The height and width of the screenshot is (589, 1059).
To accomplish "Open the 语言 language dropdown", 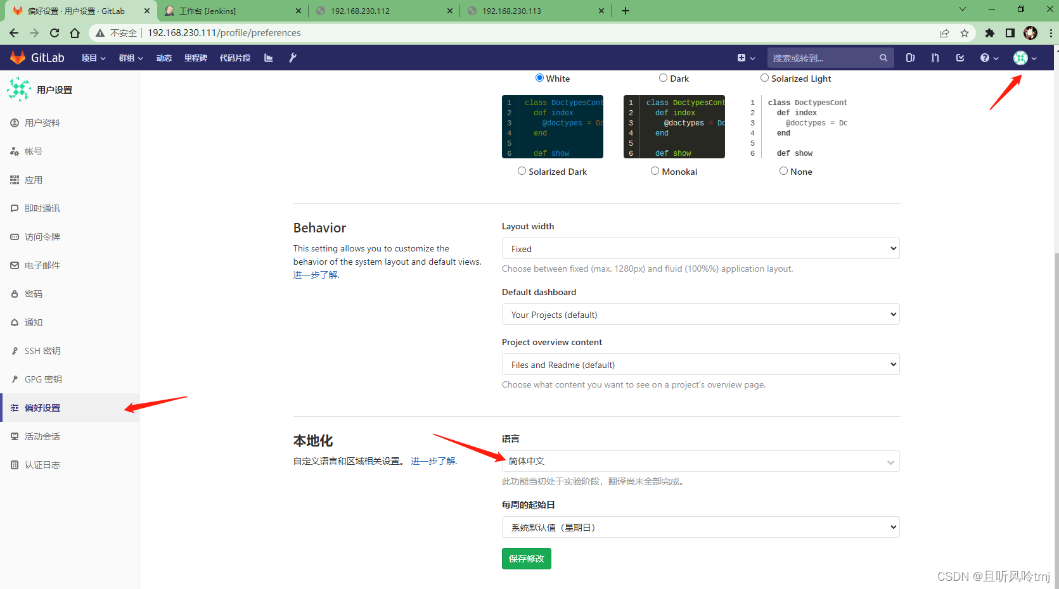I will click(x=700, y=461).
